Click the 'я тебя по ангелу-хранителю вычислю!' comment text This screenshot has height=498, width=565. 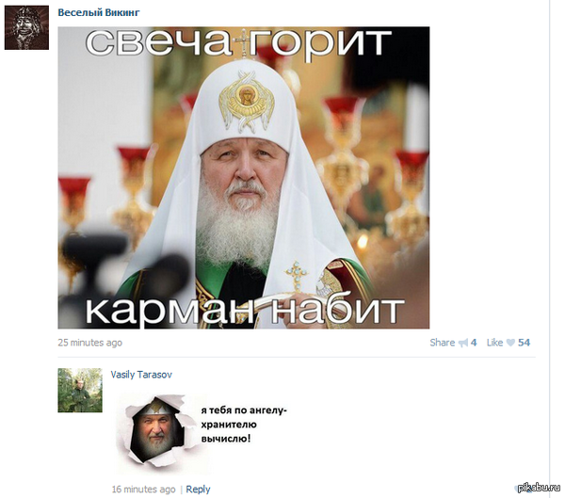click(244, 425)
